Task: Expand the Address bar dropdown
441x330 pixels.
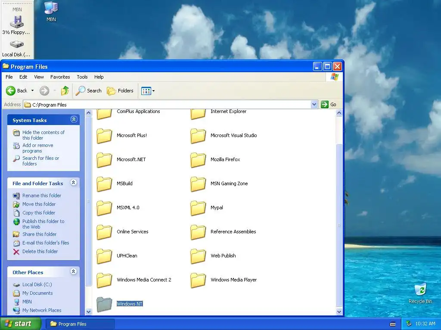Action: point(314,104)
